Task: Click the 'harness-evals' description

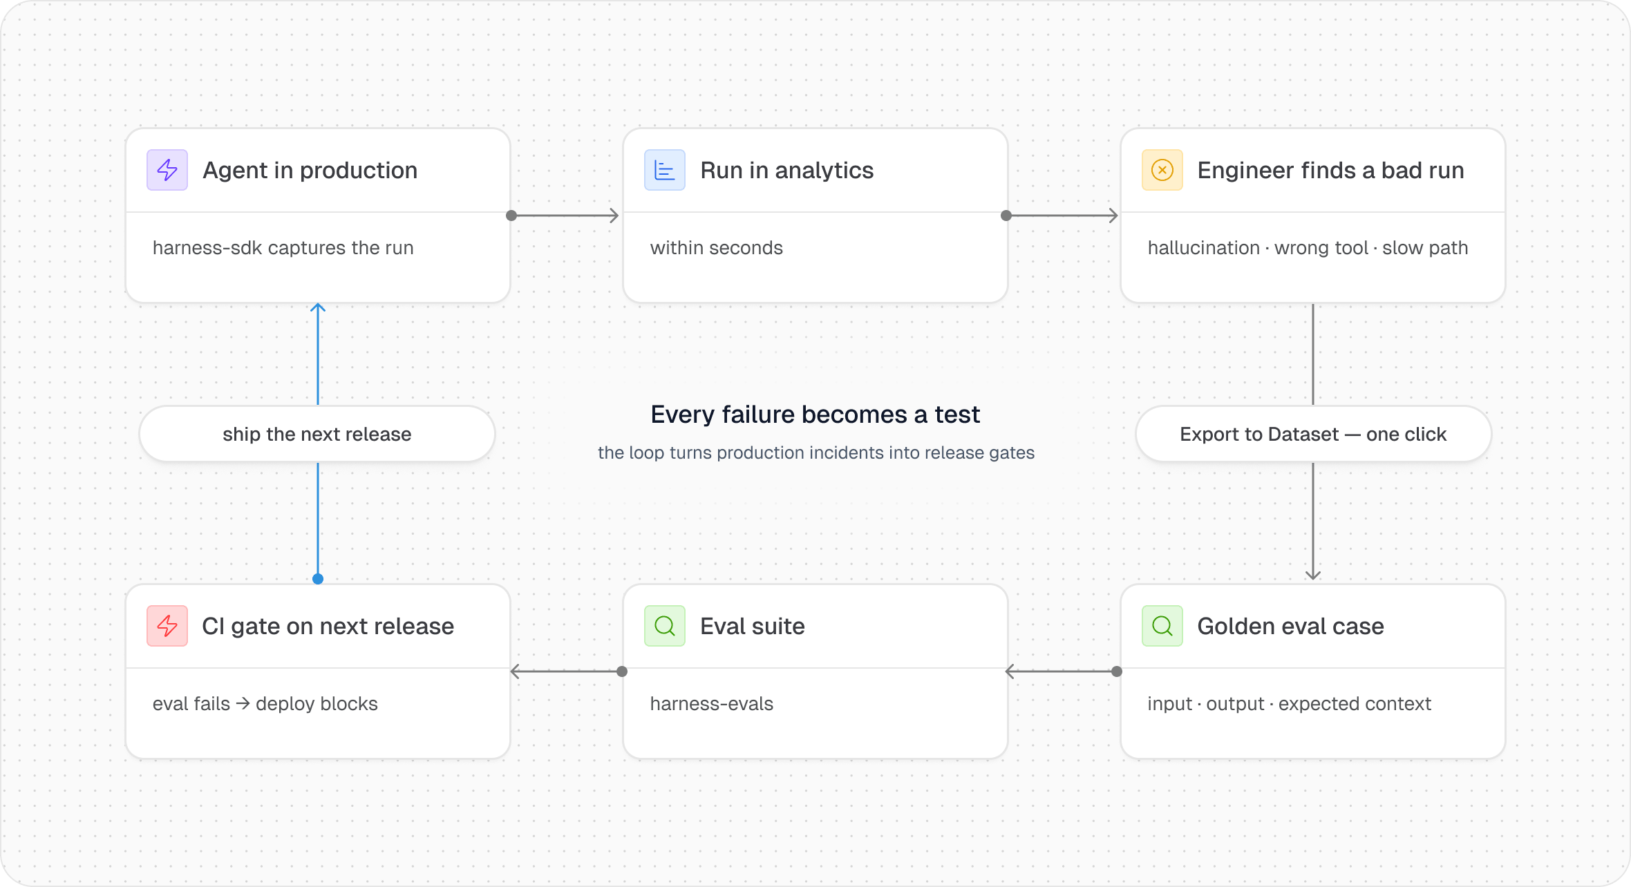Action: pyautogui.click(x=712, y=704)
